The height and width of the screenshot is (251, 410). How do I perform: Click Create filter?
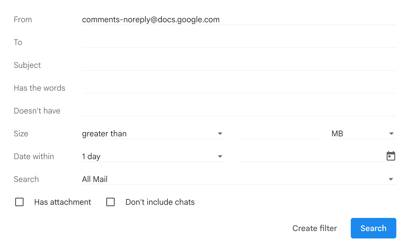(x=314, y=228)
